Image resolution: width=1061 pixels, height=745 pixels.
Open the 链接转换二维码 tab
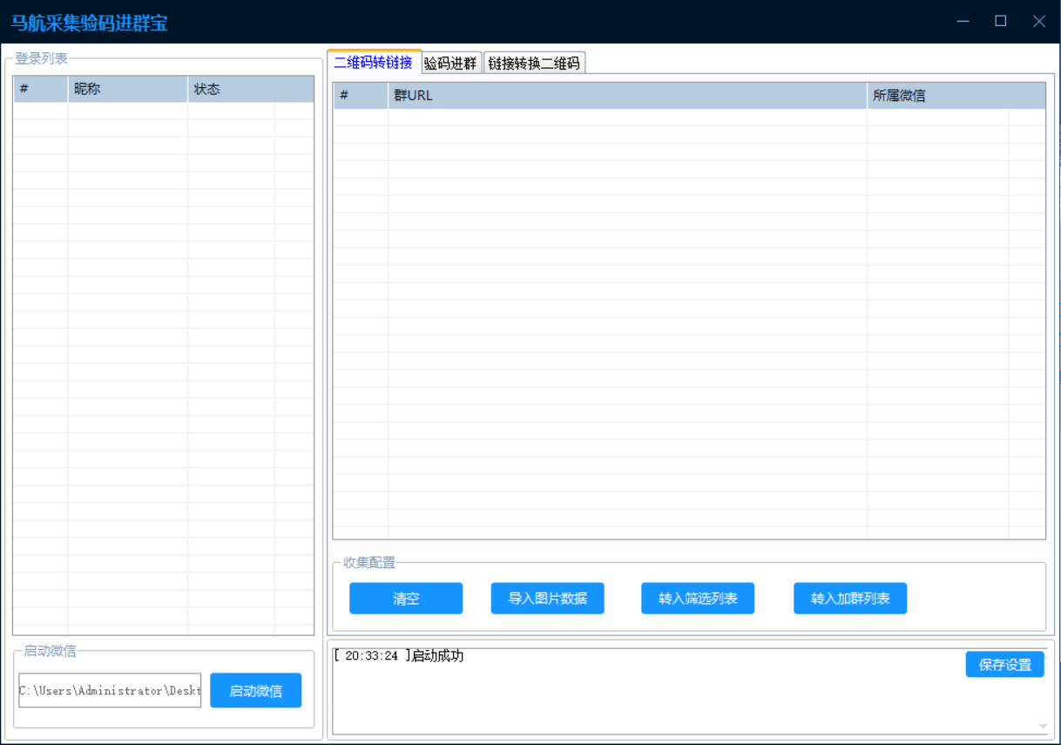pyautogui.click(x=534, y=63)
